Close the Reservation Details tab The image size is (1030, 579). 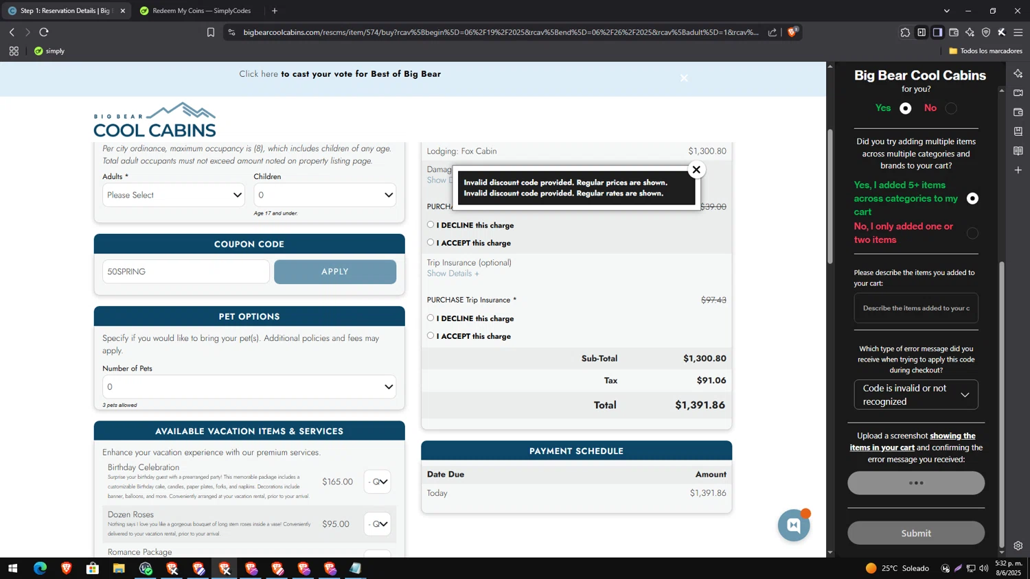click(123, 11)
